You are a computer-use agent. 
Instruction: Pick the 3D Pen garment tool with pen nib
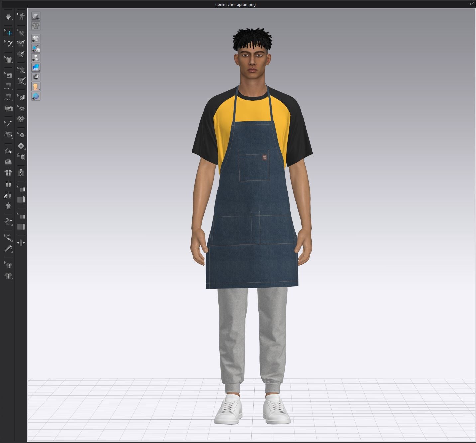tap(21, 43)
